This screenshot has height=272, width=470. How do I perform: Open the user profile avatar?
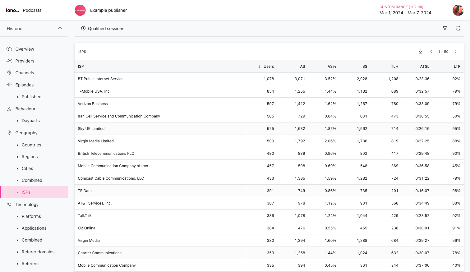coord(458,10)
